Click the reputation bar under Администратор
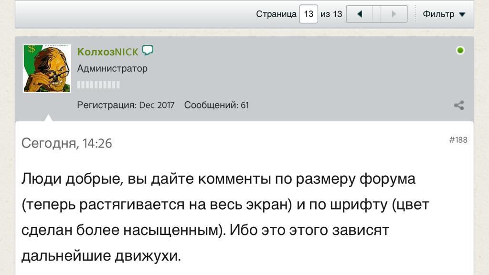489x275 pixels. pos(98,85)
